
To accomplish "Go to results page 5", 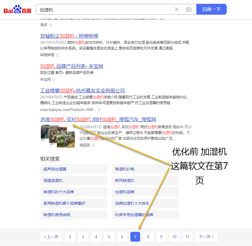I will coord(109,237).
